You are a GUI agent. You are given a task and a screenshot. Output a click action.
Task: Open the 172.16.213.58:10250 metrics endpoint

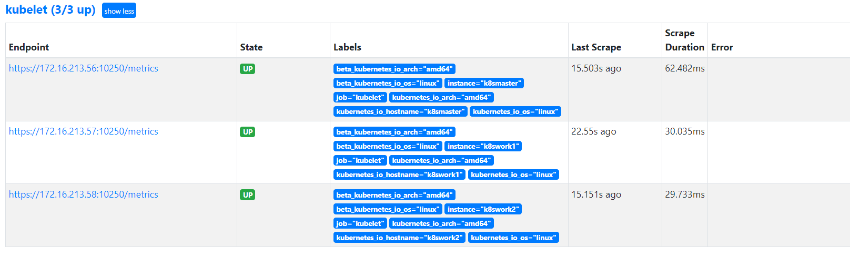point(84,194)
